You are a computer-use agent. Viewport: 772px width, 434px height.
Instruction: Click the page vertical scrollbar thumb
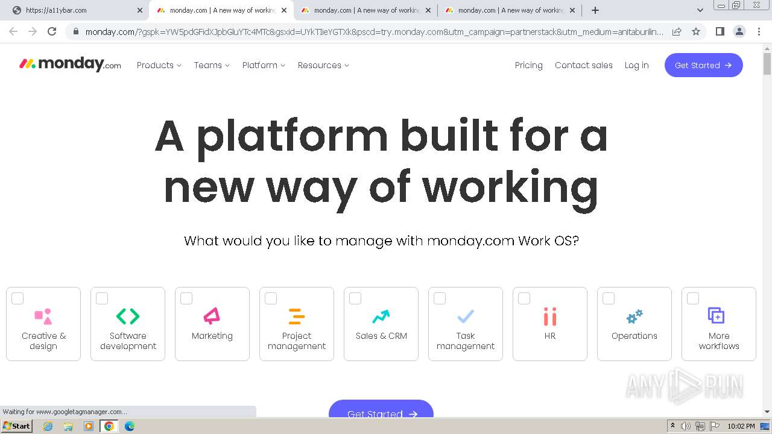[767, 63]
